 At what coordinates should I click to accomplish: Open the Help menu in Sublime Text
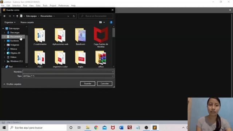coord(74,6)
